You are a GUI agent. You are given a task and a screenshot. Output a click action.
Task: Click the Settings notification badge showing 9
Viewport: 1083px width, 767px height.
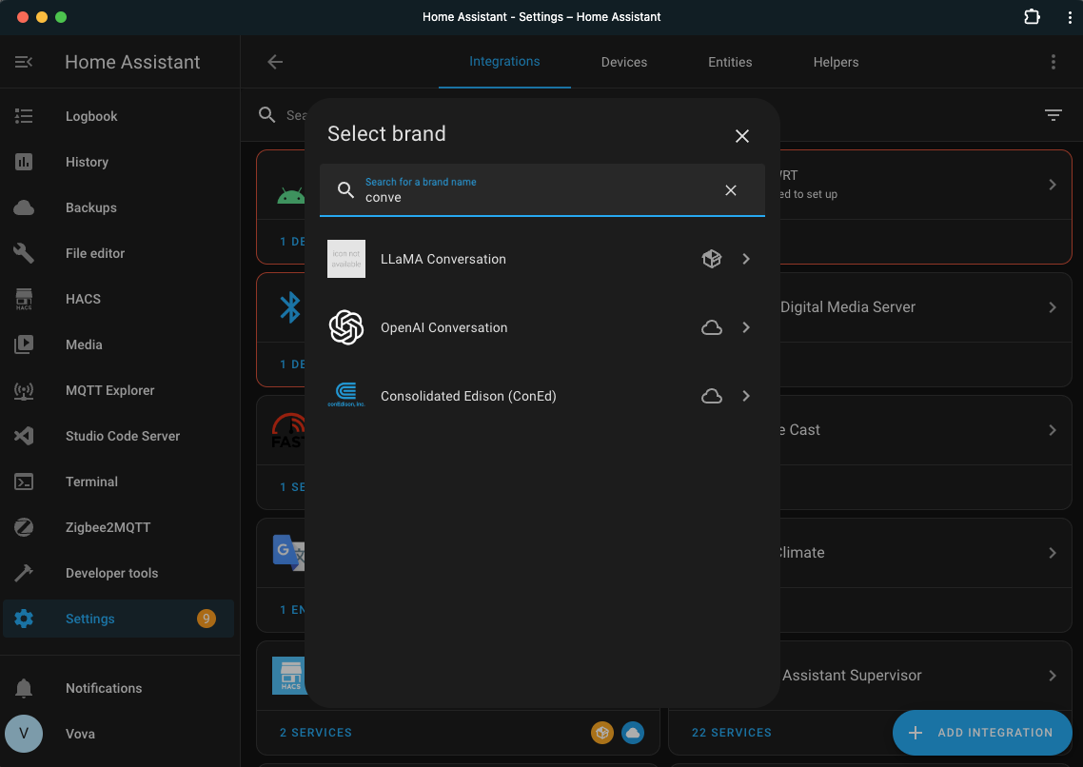(x=206, y=619)
